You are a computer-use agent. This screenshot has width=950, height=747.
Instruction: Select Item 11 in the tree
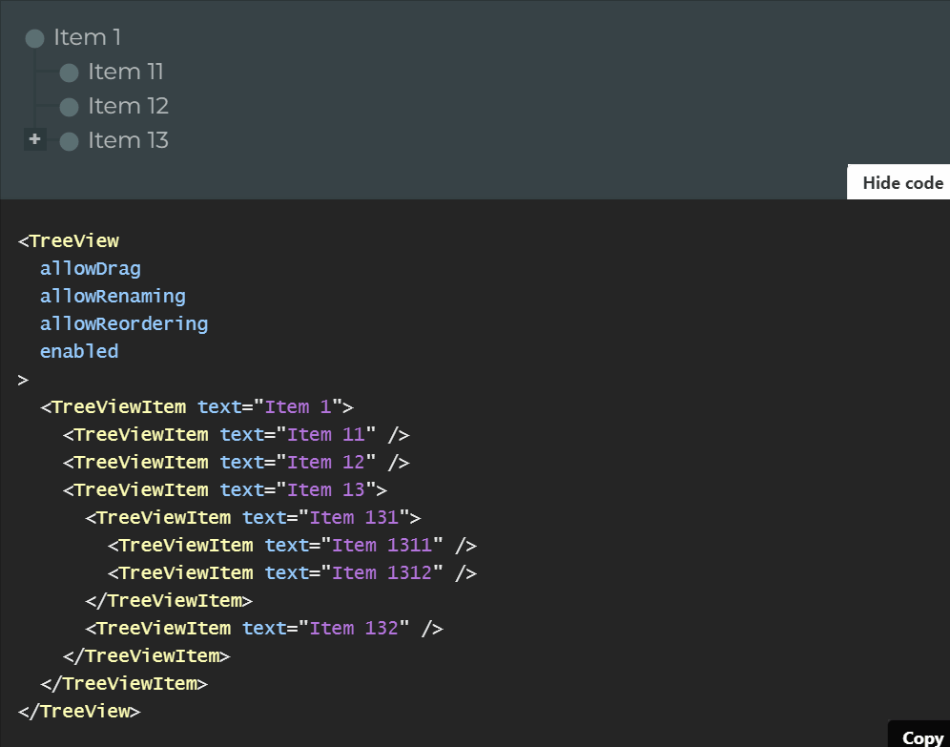pyautogui.click(x=124, y=72)
